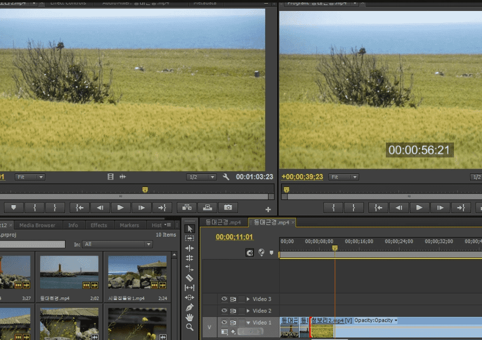Mark Out point in Program monitor
Image resolution: width=482 pixels, height=340 pixels.
pos(354,208)
